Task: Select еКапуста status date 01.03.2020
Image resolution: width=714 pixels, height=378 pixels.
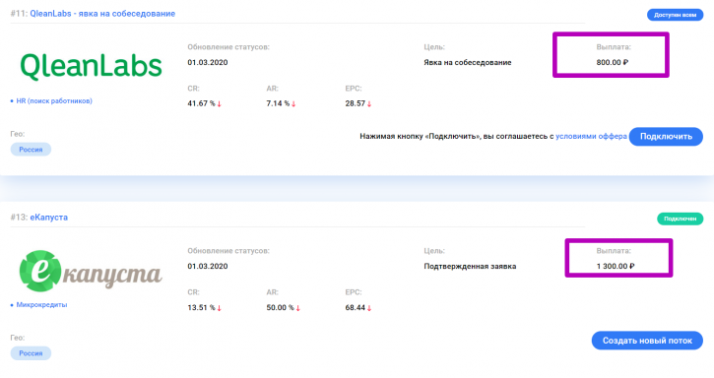Action: (x=208, y=266)
